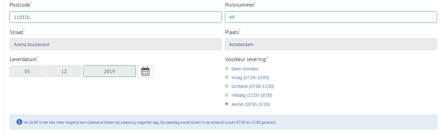Choose Ochtend (07:00-12:00) radio button
The width and height of the screenshot is (442, 135).
tap(227, 86)
